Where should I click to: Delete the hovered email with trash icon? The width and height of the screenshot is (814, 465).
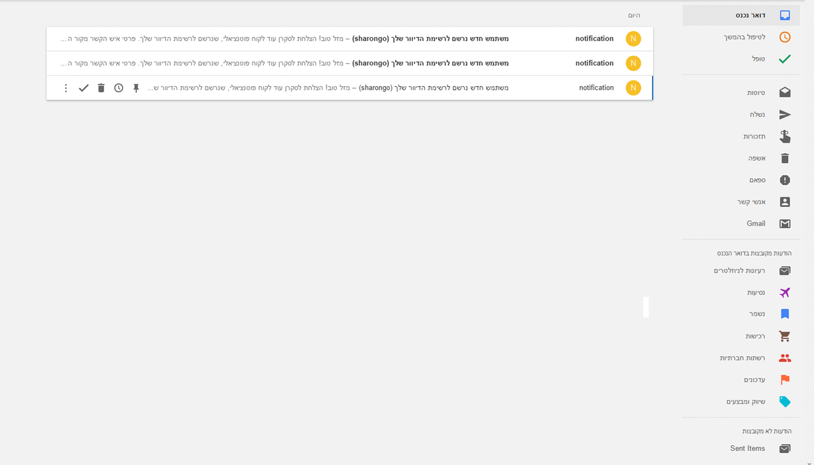pyautogui.click(x=101, y=88)
